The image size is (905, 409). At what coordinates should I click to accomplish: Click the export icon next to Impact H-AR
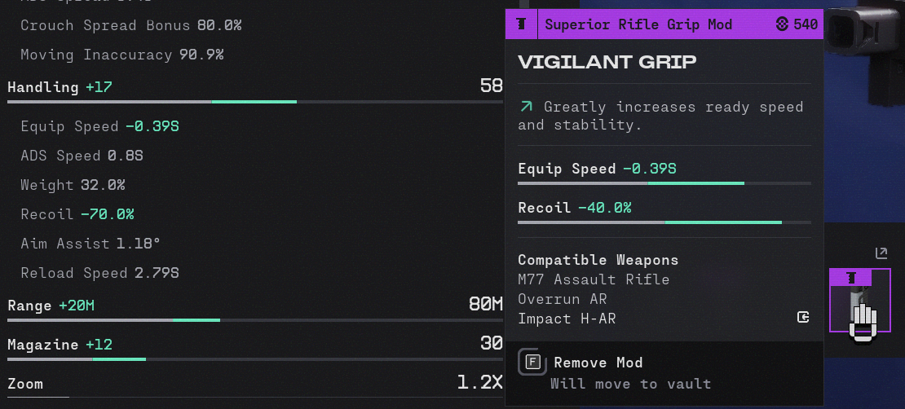[x=803, y=317]
